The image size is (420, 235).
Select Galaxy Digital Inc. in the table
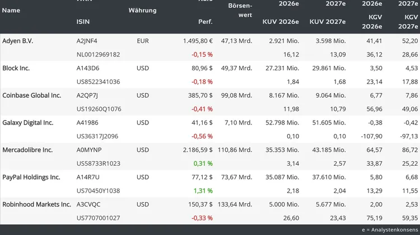[28, 123]
